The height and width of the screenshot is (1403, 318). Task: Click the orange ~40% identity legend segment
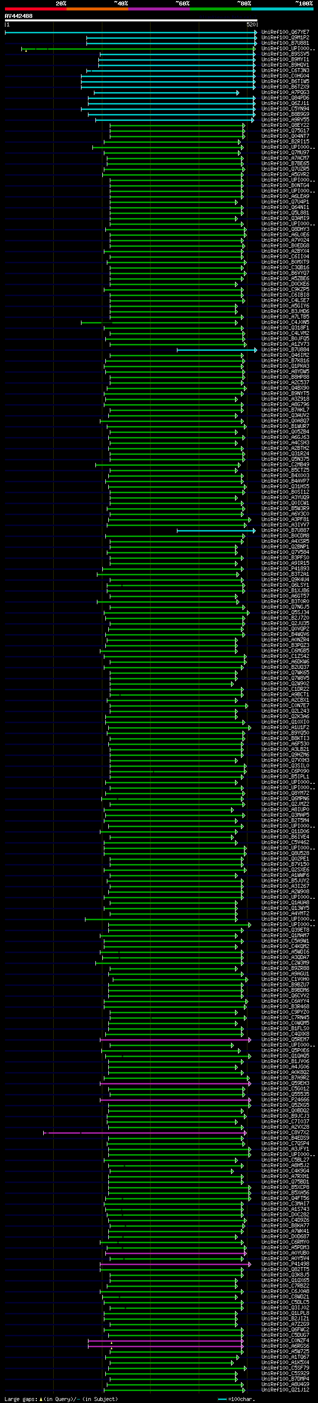point(97,9)
